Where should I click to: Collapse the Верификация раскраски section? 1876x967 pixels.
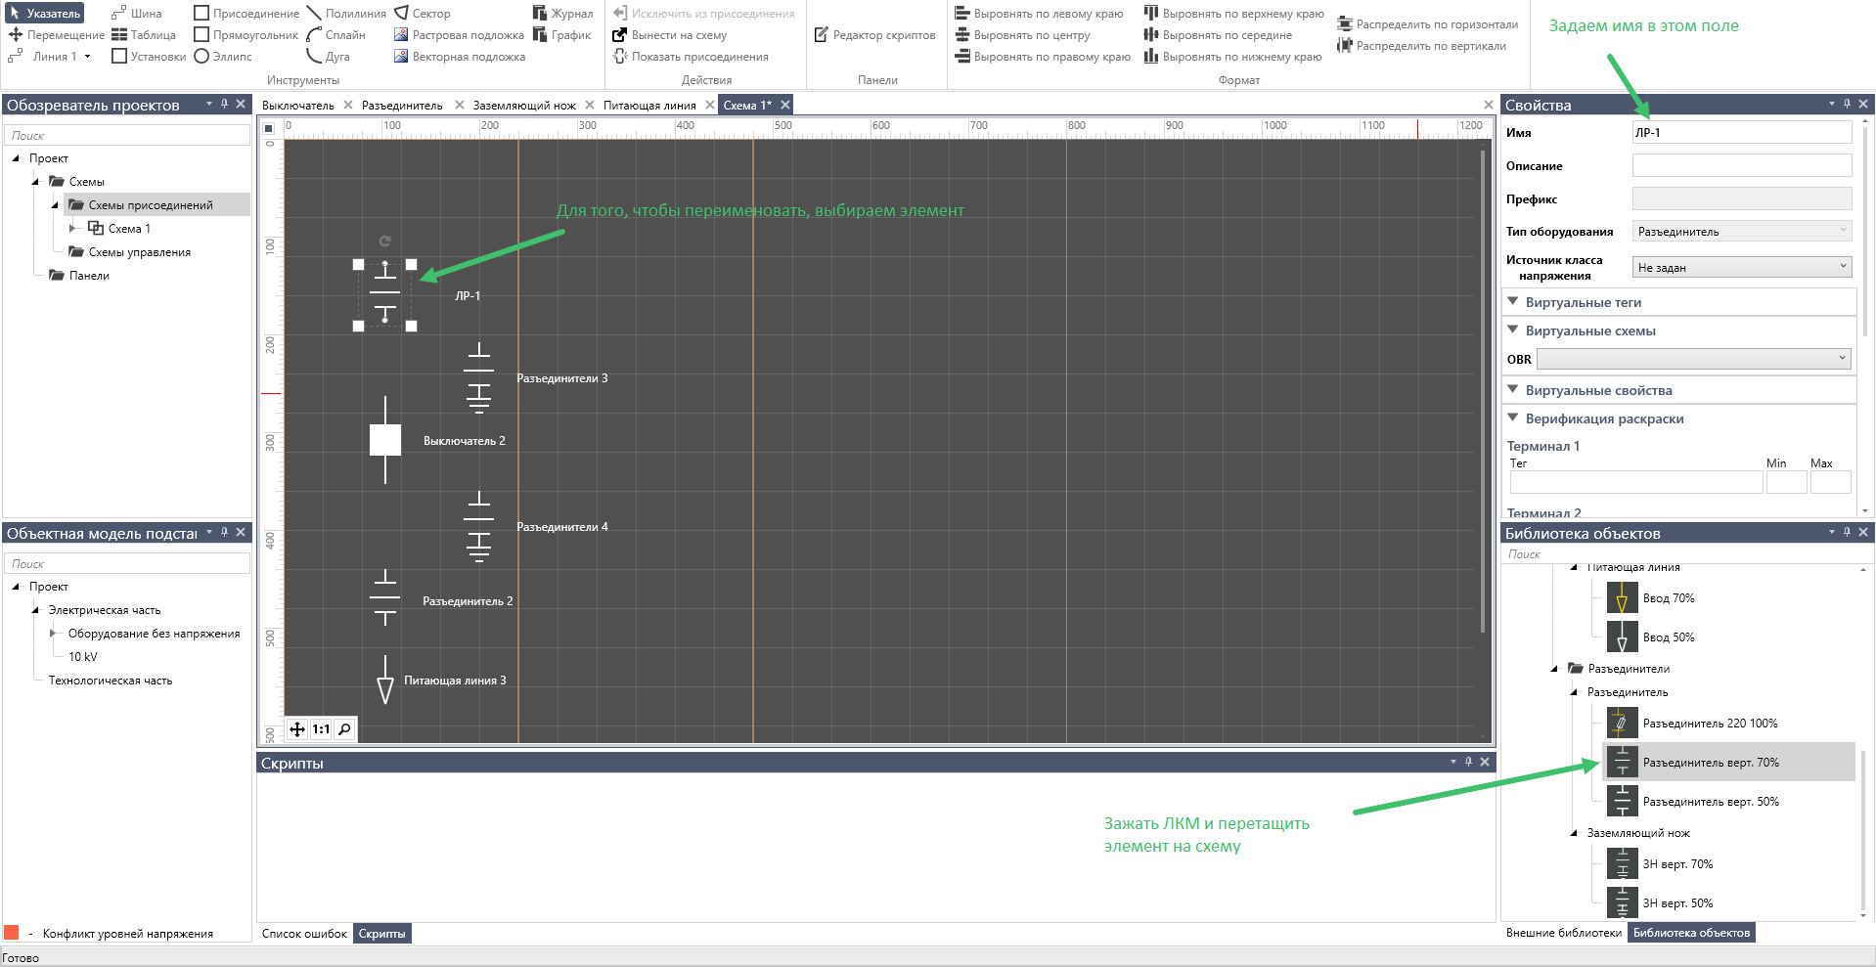(1513, 418)
